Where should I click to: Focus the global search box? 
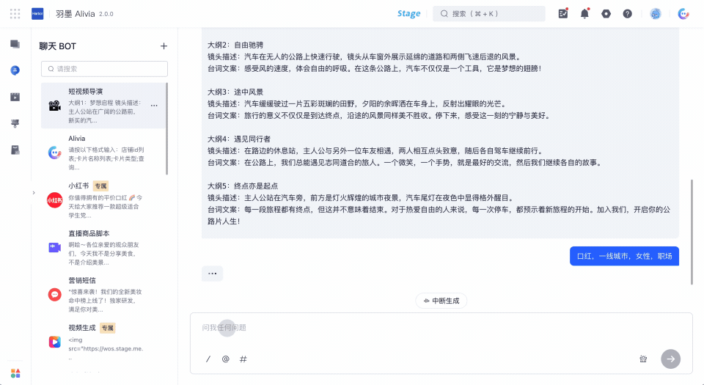pyautogui.click(x=489, y=13)
